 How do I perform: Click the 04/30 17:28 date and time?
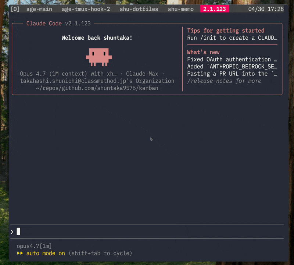(266, 9)
